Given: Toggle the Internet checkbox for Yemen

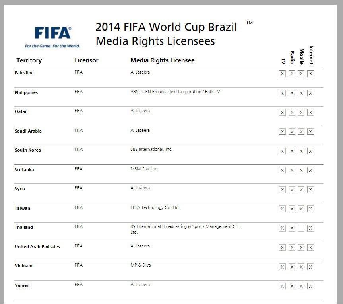Looking at the screenshot, I should pos(311,286).
